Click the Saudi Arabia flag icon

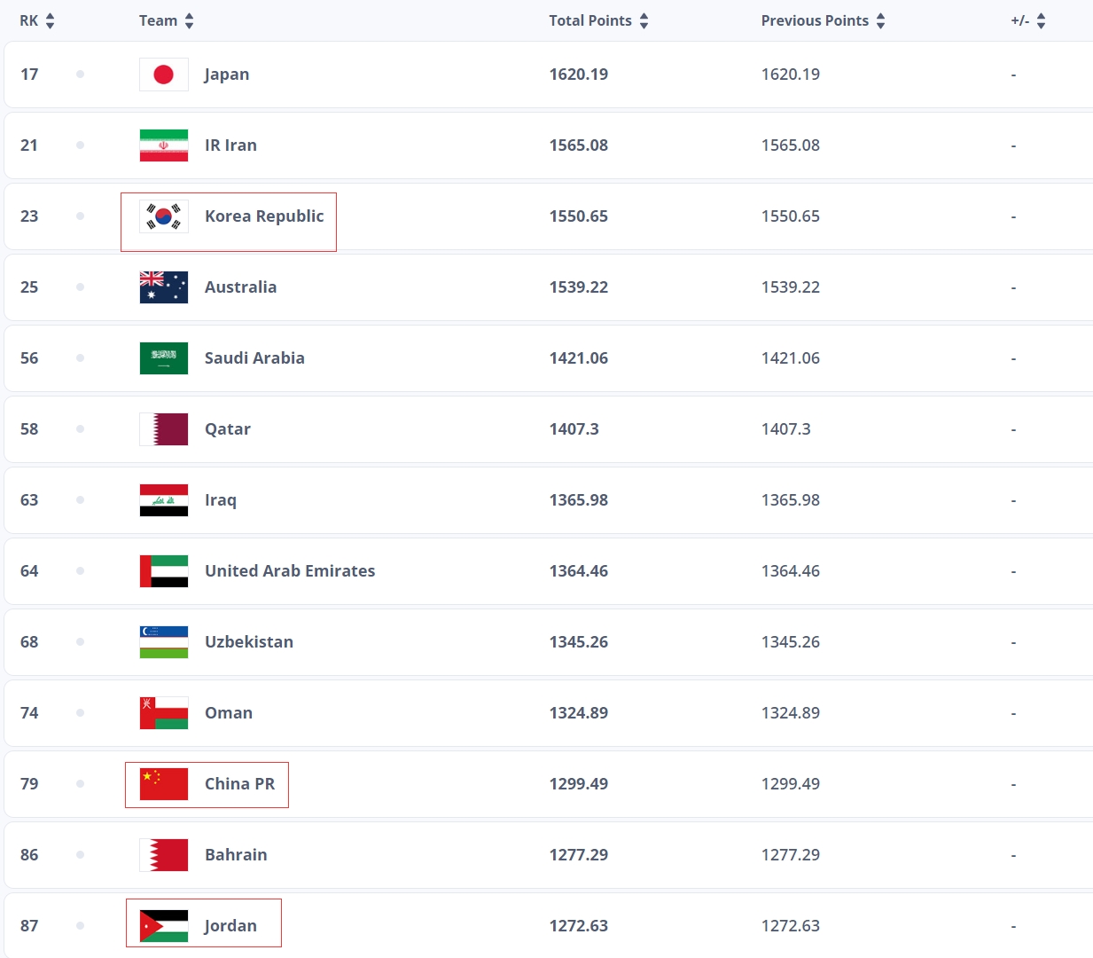pos(164,358)
